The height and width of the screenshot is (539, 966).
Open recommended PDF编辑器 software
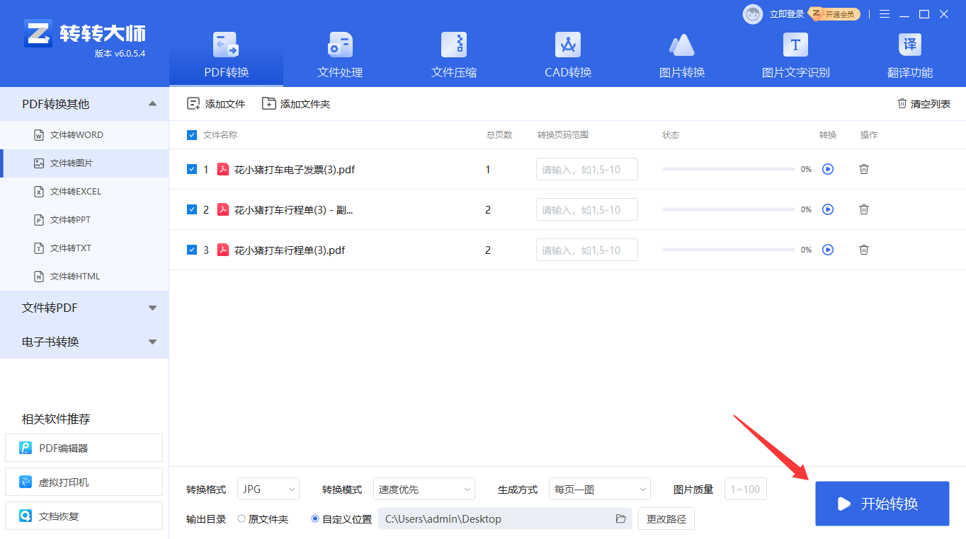(x=84, y=448)
